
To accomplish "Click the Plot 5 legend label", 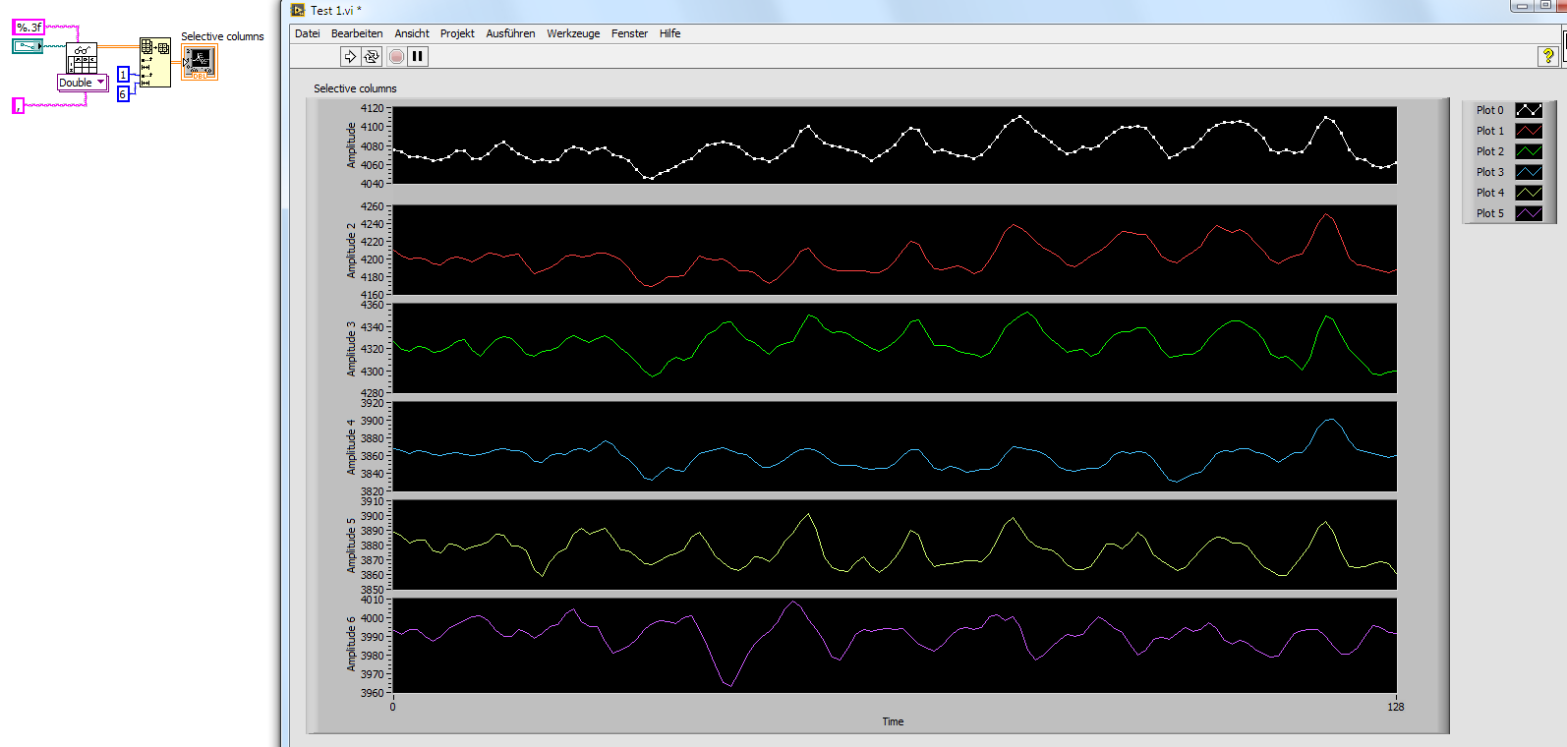I will (1489, 213).
